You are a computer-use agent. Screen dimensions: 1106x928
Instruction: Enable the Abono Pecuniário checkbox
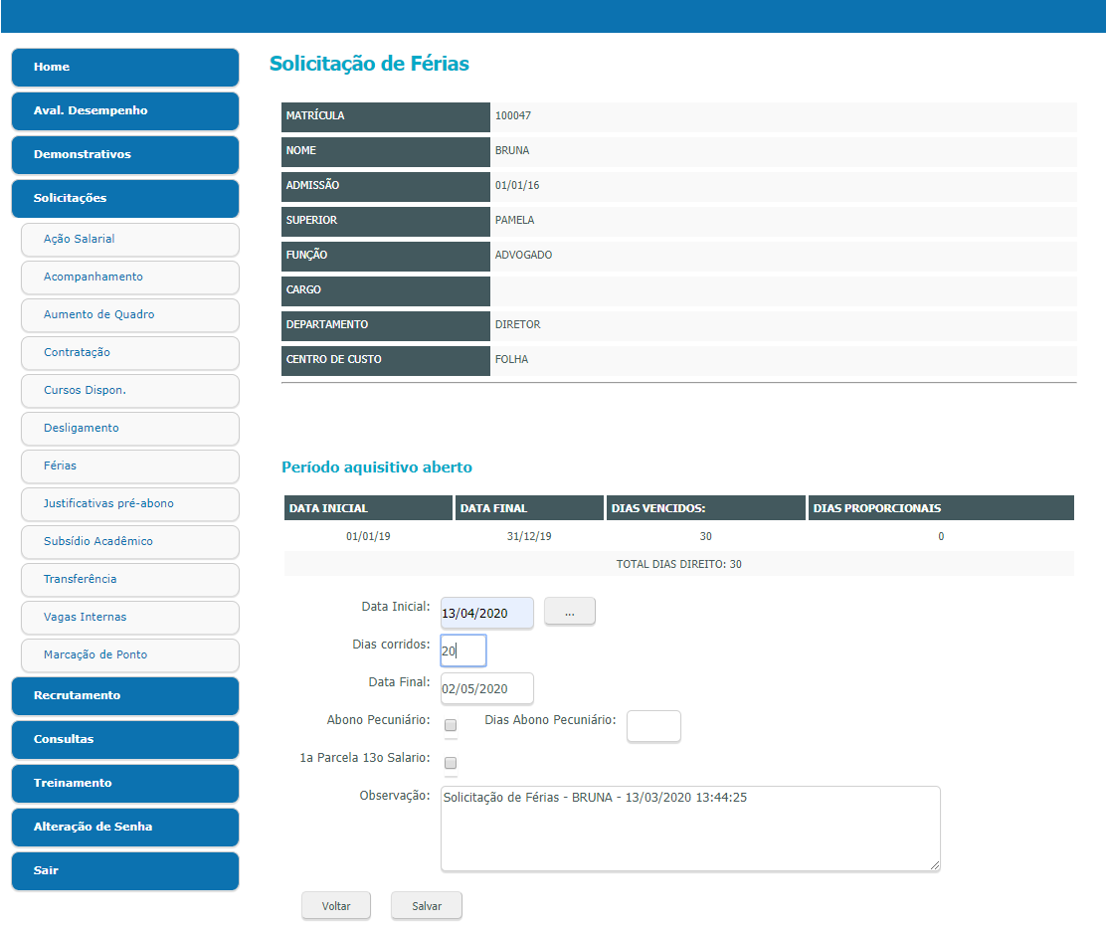point(451,725)
